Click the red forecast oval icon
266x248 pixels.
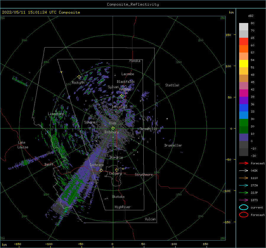(x=244, y=215)
